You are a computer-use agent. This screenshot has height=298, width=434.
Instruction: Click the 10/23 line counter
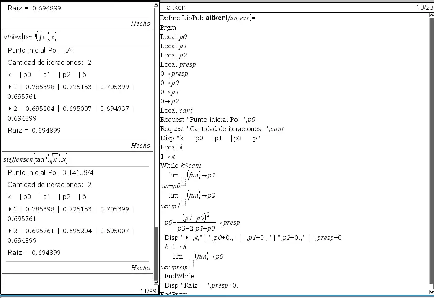(x=425, y=7)
